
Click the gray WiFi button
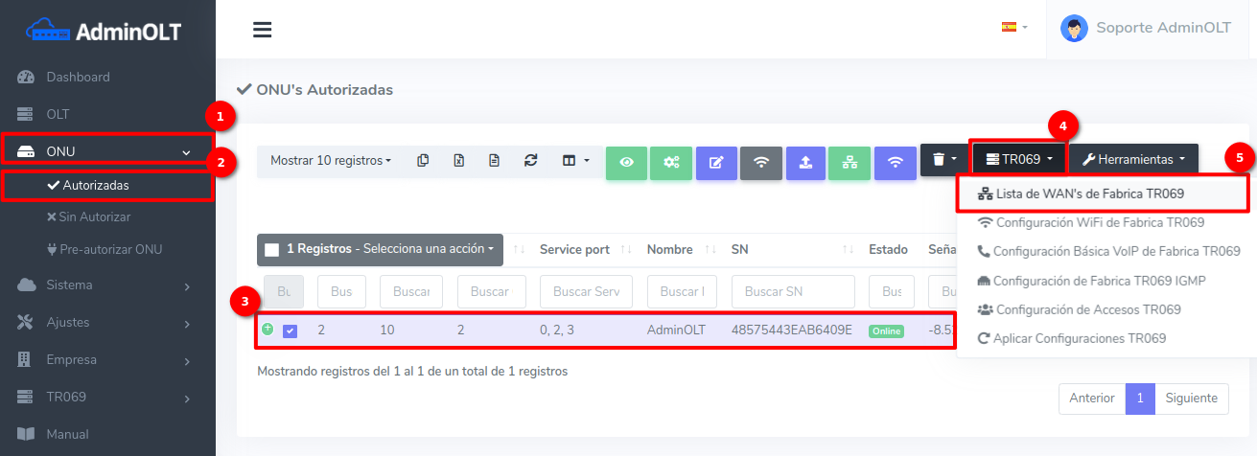click(761, 162)
